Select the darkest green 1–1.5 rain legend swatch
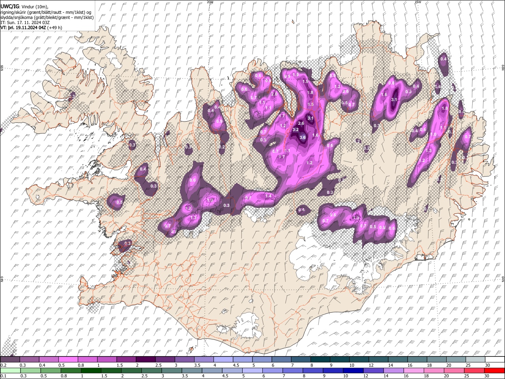This screenshot has width=505, height=379. (x=91, y=370)
